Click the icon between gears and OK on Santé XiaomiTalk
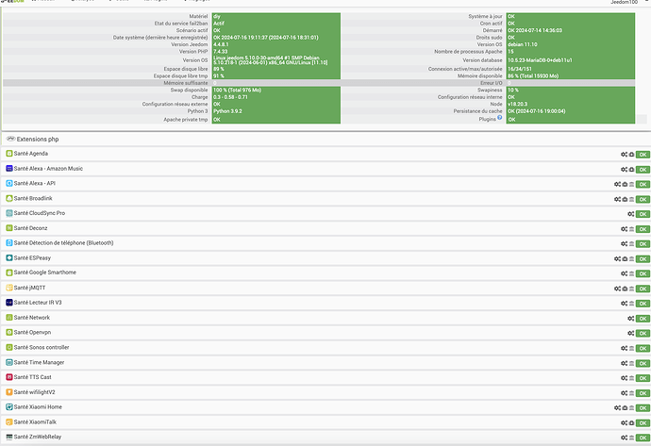651x446 pixels. [631, 422]
